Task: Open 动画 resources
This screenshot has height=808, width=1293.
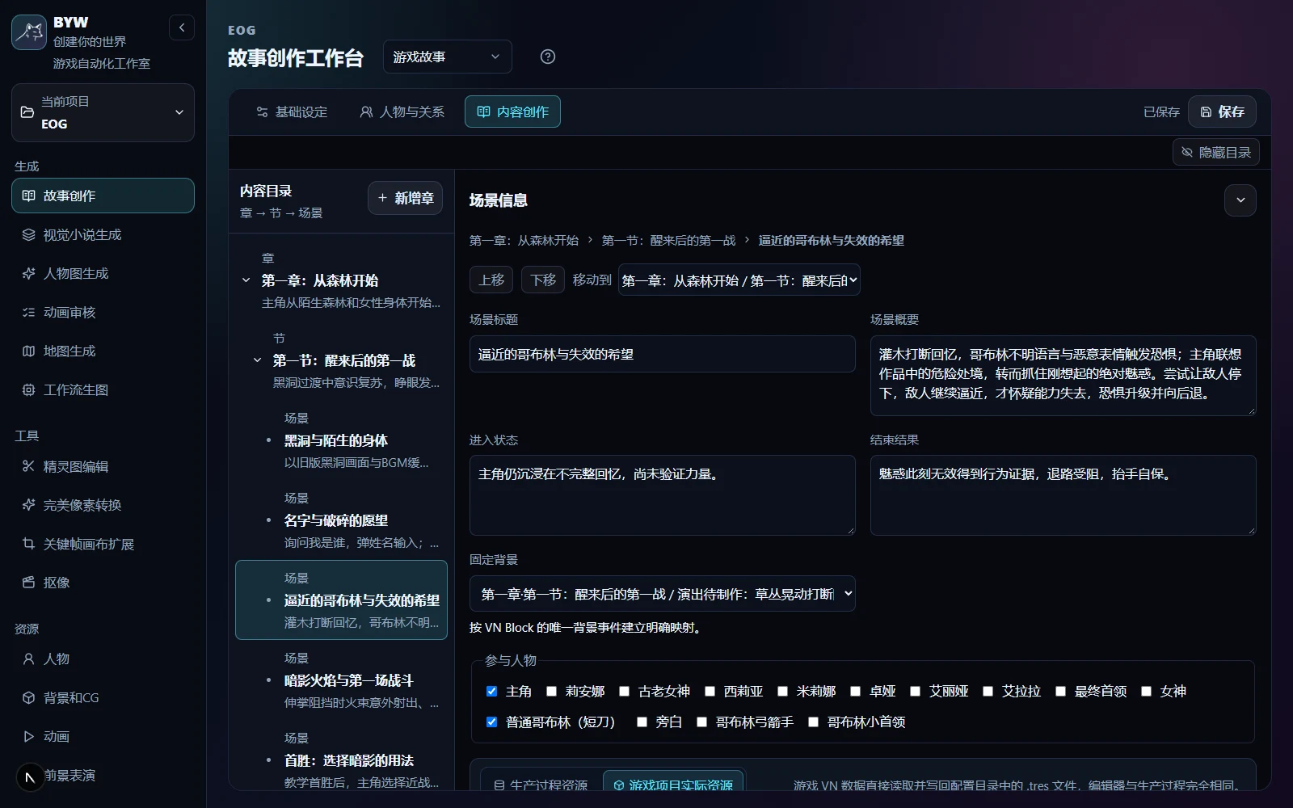Action: coord(103,736)
